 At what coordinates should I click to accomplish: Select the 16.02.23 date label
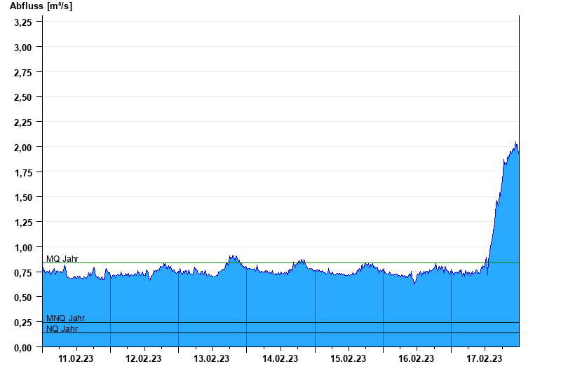[416, 358]
